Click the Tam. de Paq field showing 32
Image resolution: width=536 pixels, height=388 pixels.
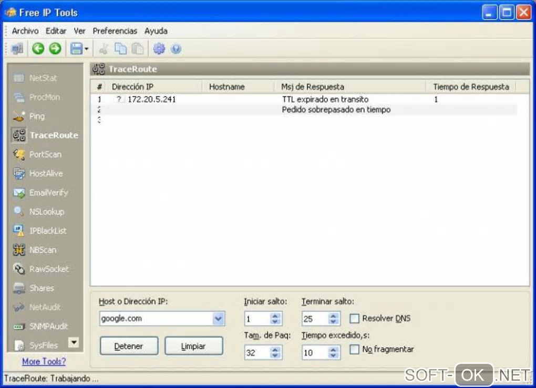[x=257, y=352]
